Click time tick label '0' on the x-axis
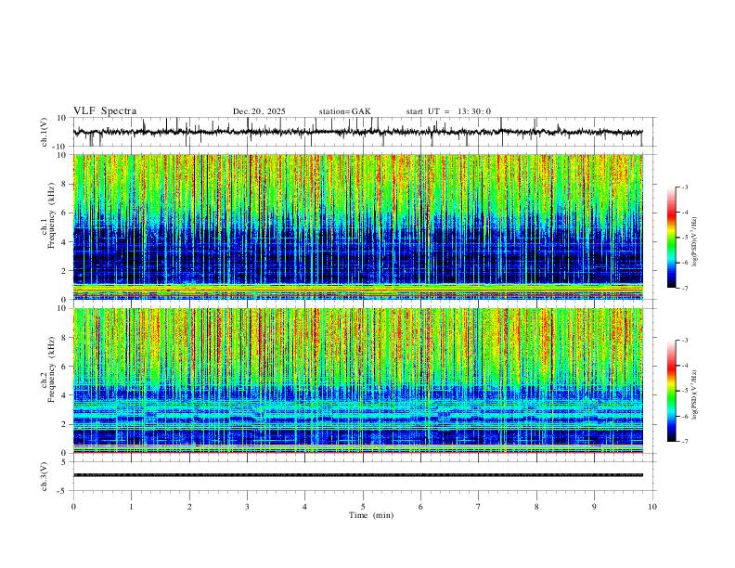Screen dimensions: 735x568 [73, 507]
